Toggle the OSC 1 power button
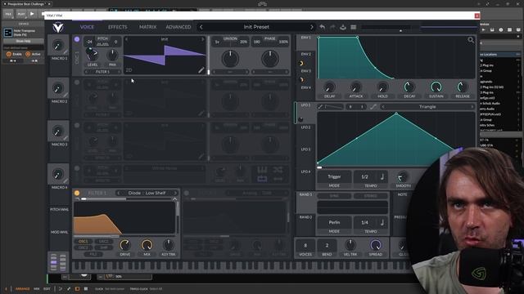The width and height of the screenshot is (524, 294). coord(77,39)
